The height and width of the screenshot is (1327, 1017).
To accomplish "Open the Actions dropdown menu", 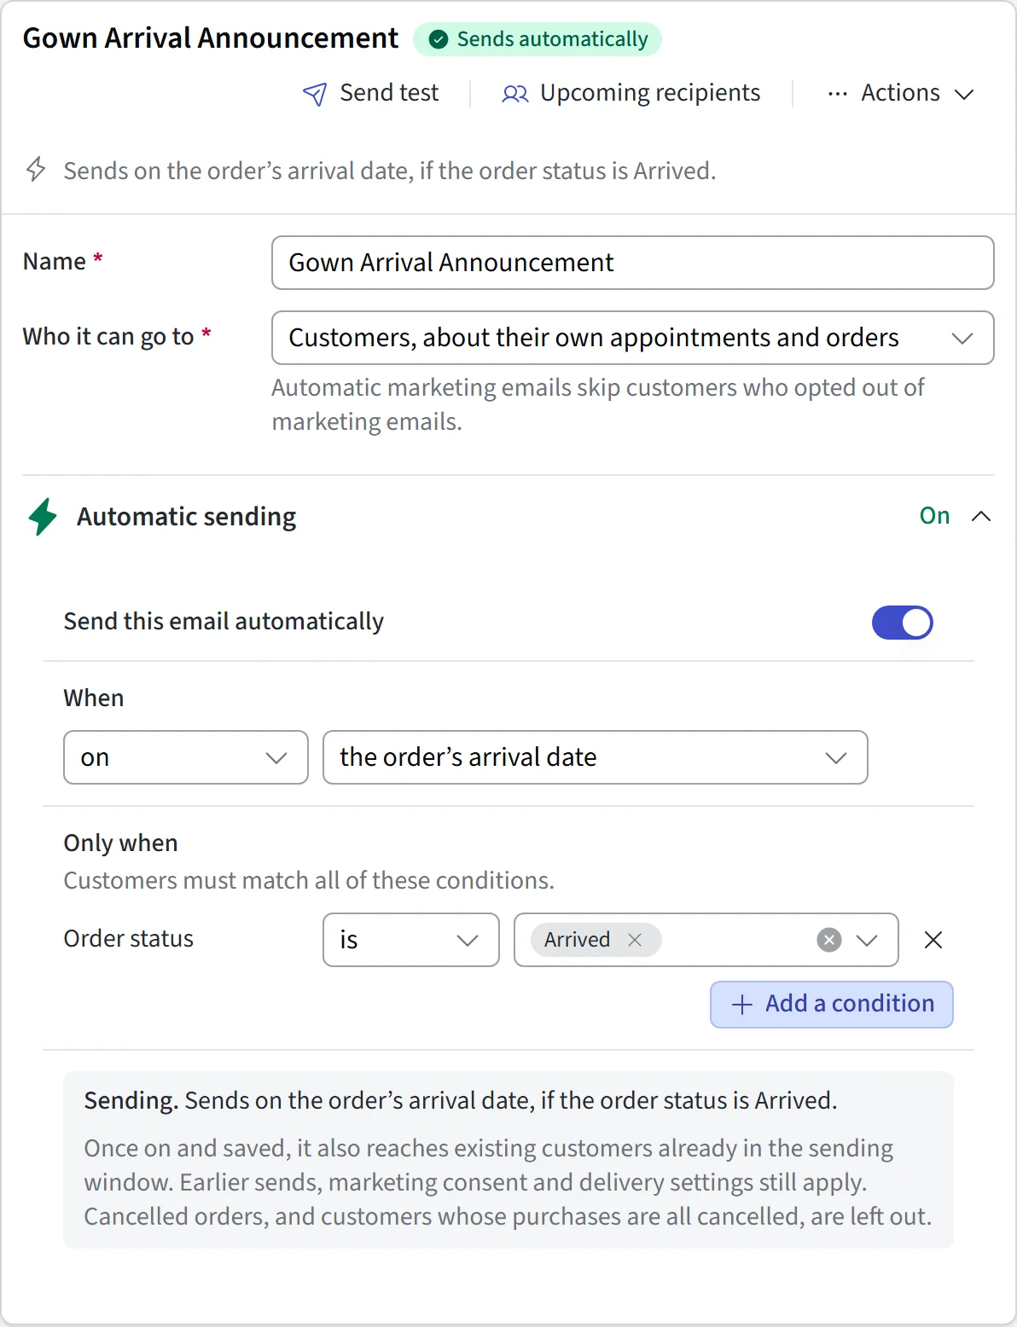I will coord(900,93).
